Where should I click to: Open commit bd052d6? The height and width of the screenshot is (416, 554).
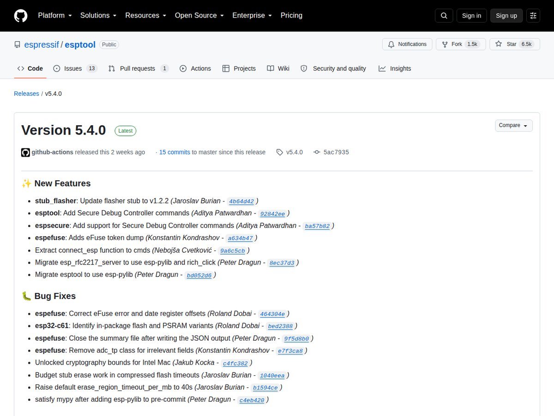pos(199,275)
